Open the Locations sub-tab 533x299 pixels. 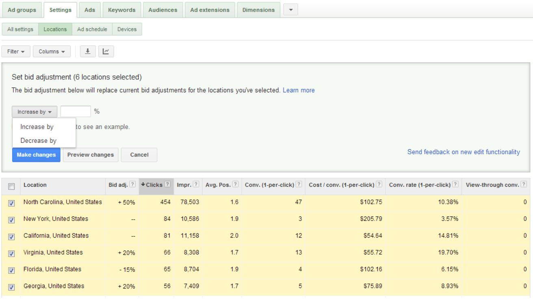coord(55,29)
